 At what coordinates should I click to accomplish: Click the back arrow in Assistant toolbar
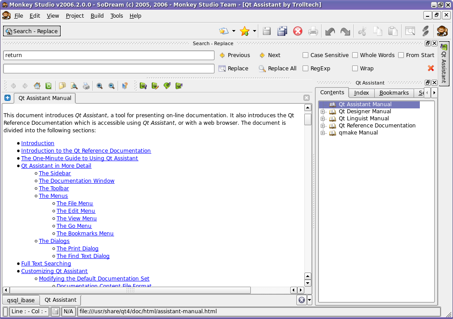click(13, 86)
